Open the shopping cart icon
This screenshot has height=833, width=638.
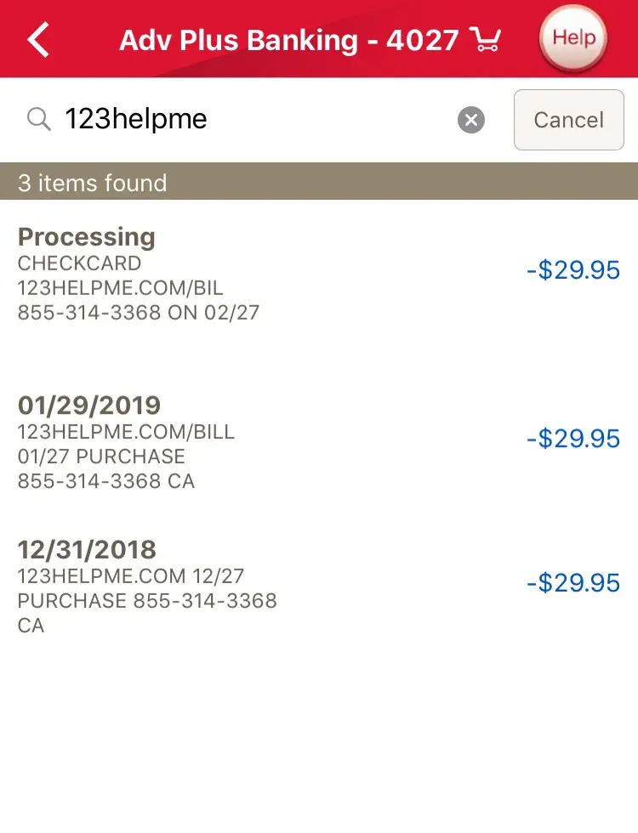pyautogui.click(x=486, y=40)
